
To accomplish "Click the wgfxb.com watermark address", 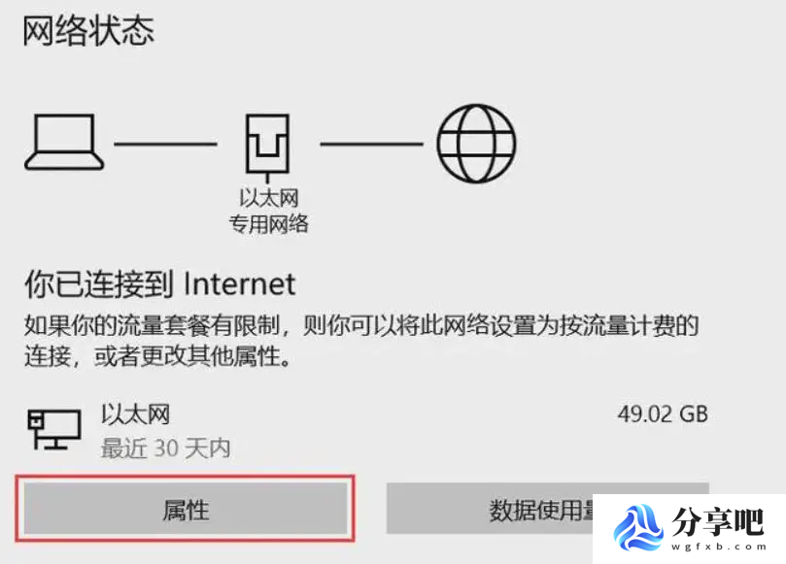I will 719,547.
